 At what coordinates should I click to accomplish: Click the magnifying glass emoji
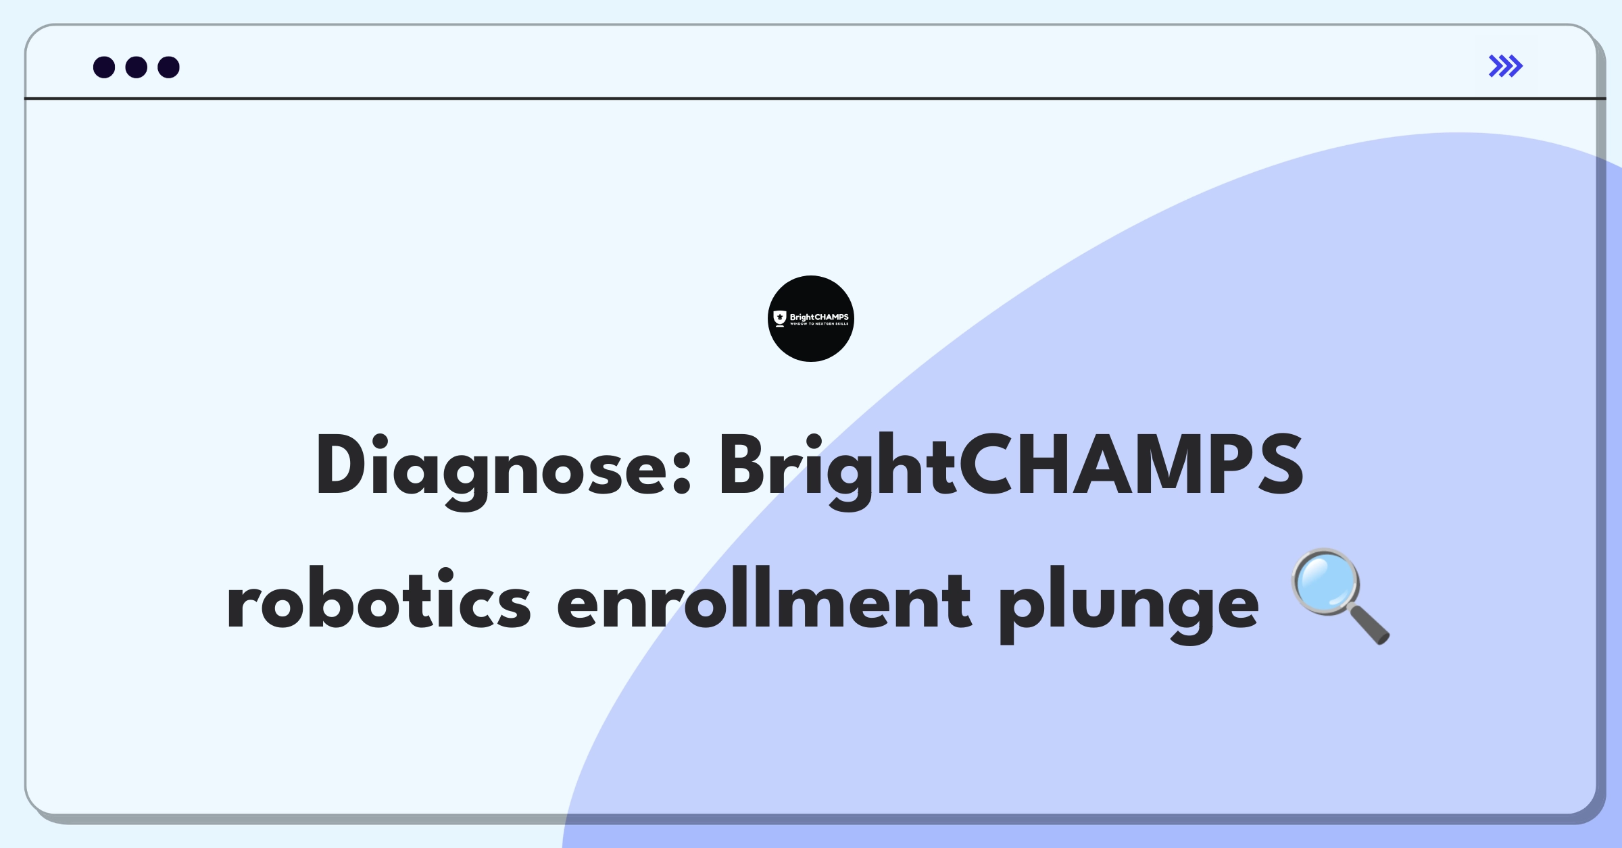tap(1341, 597)
